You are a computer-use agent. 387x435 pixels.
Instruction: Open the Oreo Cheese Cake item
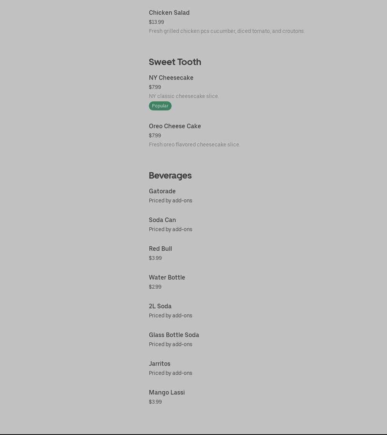tap(175, 126)
